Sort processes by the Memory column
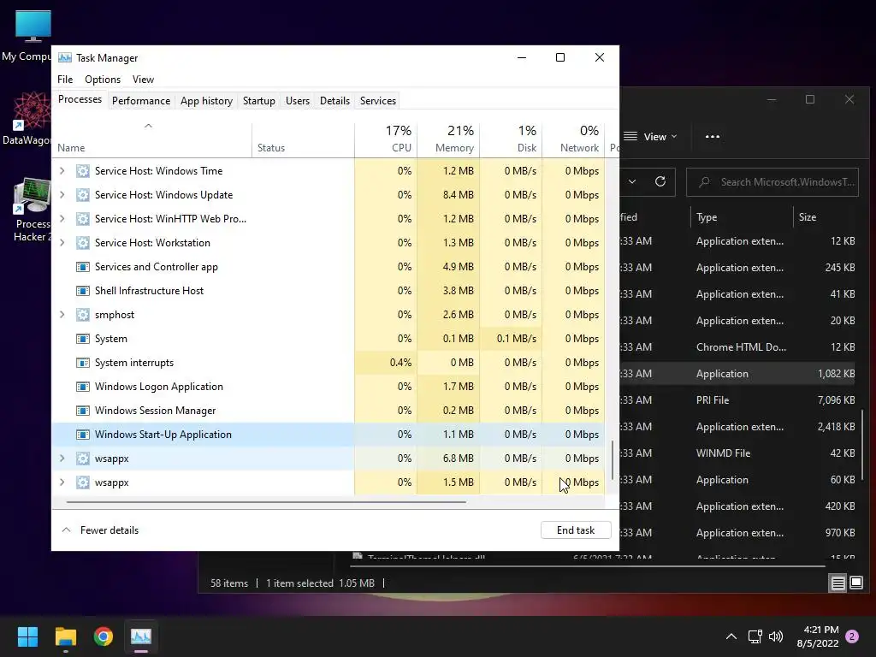 pos(448,139)
